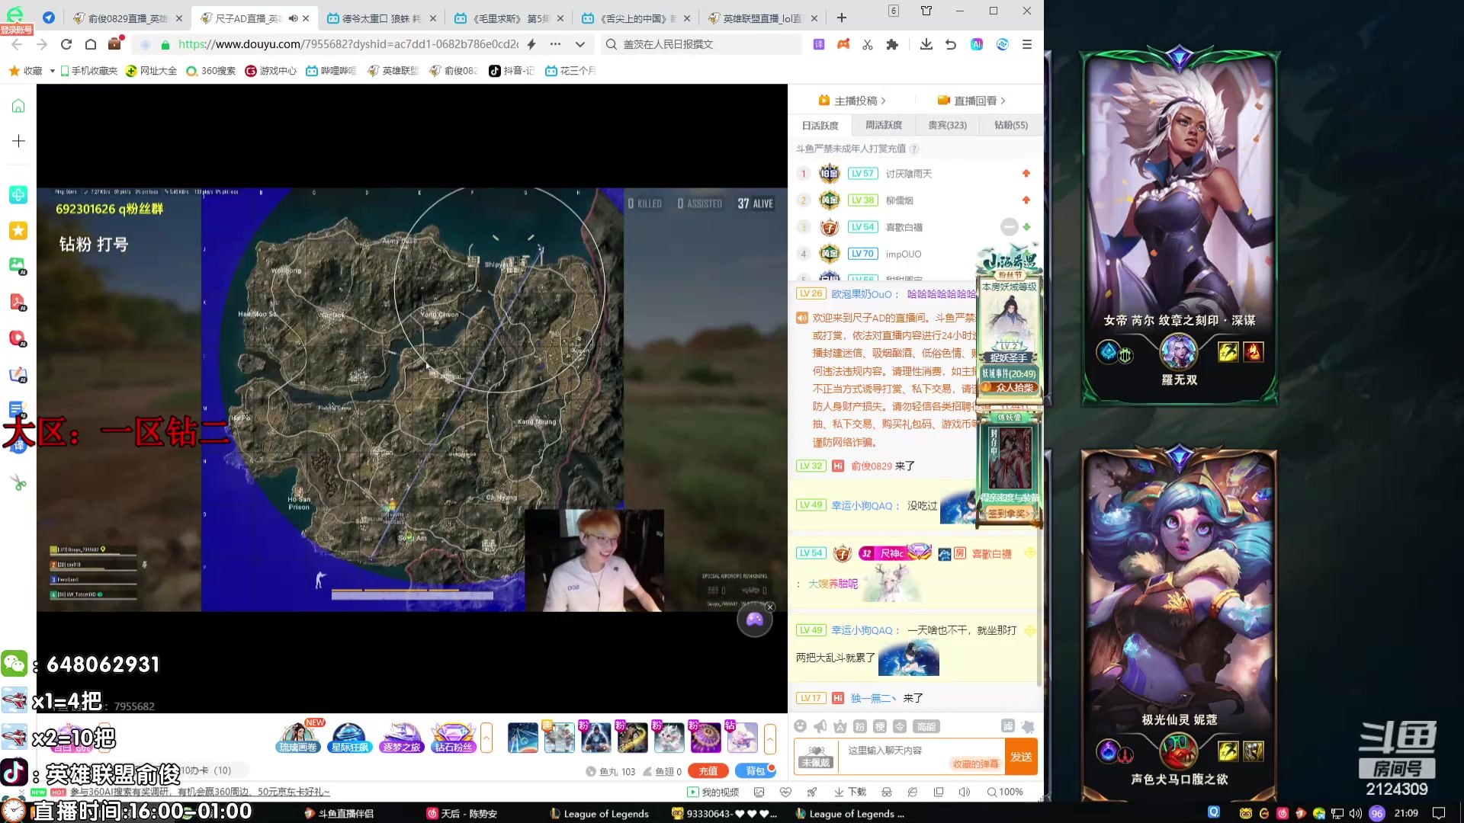Toggle the lightning speed mode icon in address bar
The image size is (1464, 823).
(531, 44)
